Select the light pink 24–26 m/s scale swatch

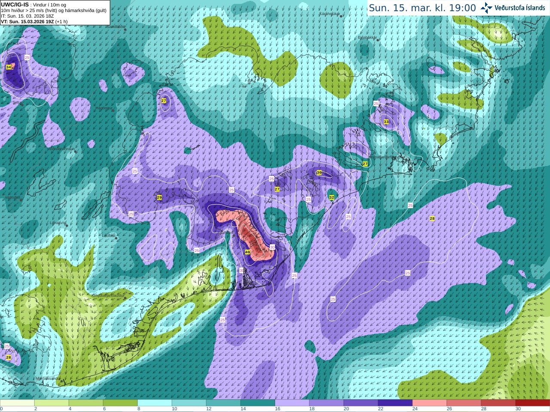click(430, 403)
